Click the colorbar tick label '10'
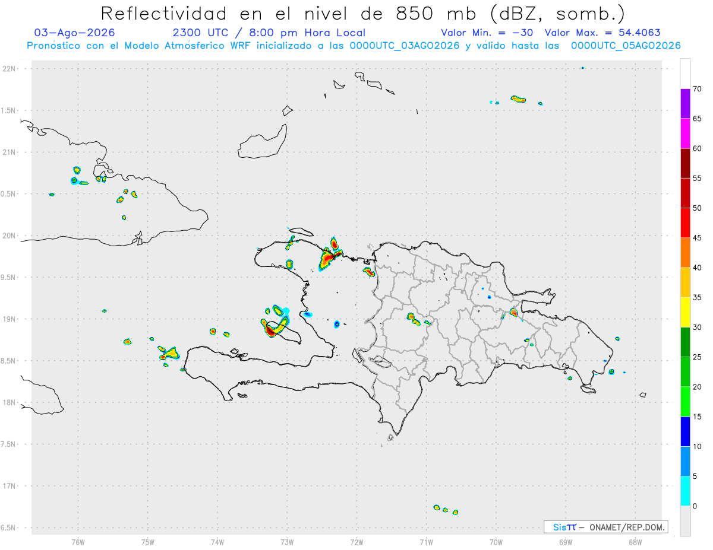Viewport: 713px width, 550px height. tap(698, 446)
